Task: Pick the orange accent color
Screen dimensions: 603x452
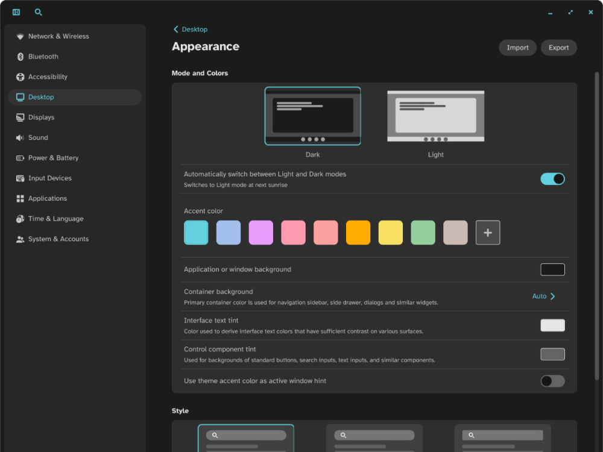Action: click(x=358, y=233)
